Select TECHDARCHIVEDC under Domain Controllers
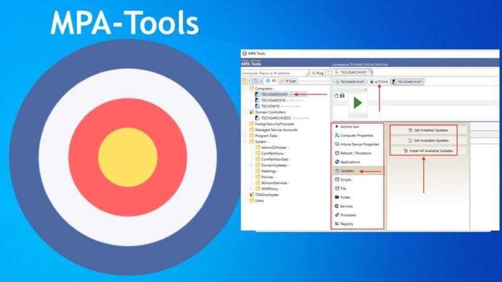 [x=276, y=118]
